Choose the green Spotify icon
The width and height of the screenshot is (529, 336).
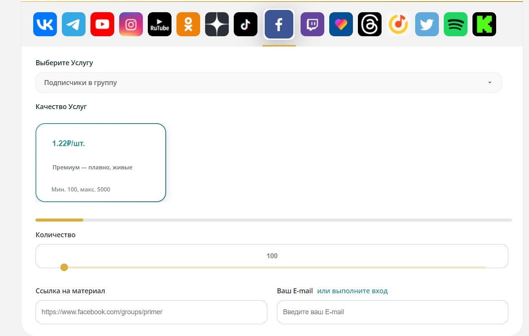pyautogui.click(x=456, y=24)
